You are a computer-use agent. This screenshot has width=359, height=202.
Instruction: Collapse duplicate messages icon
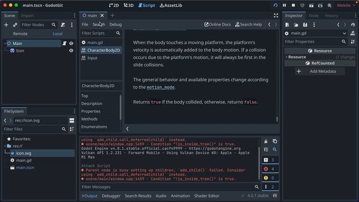pos(265,150)
